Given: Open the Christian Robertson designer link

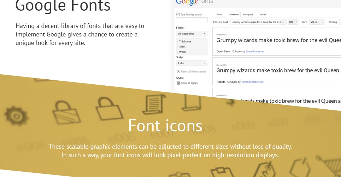Looking at the screenshot, I should coord(252,82).
